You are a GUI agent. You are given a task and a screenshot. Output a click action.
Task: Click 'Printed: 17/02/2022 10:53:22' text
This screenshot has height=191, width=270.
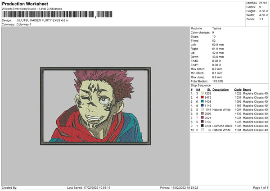(x=179, y=188)
